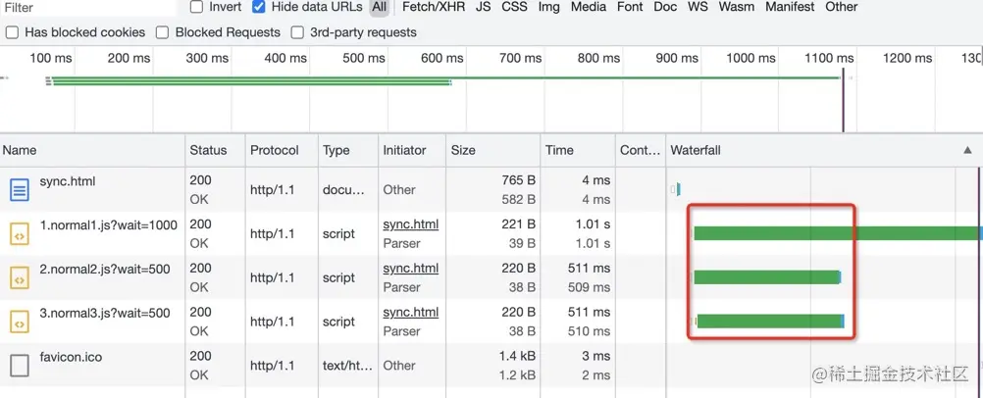Click the 2.normal2.js script file icon
The width and height of the screenshot is (983, 398).
(x=20, y=277)
